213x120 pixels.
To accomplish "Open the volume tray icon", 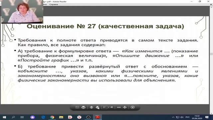I will point(182,117).
